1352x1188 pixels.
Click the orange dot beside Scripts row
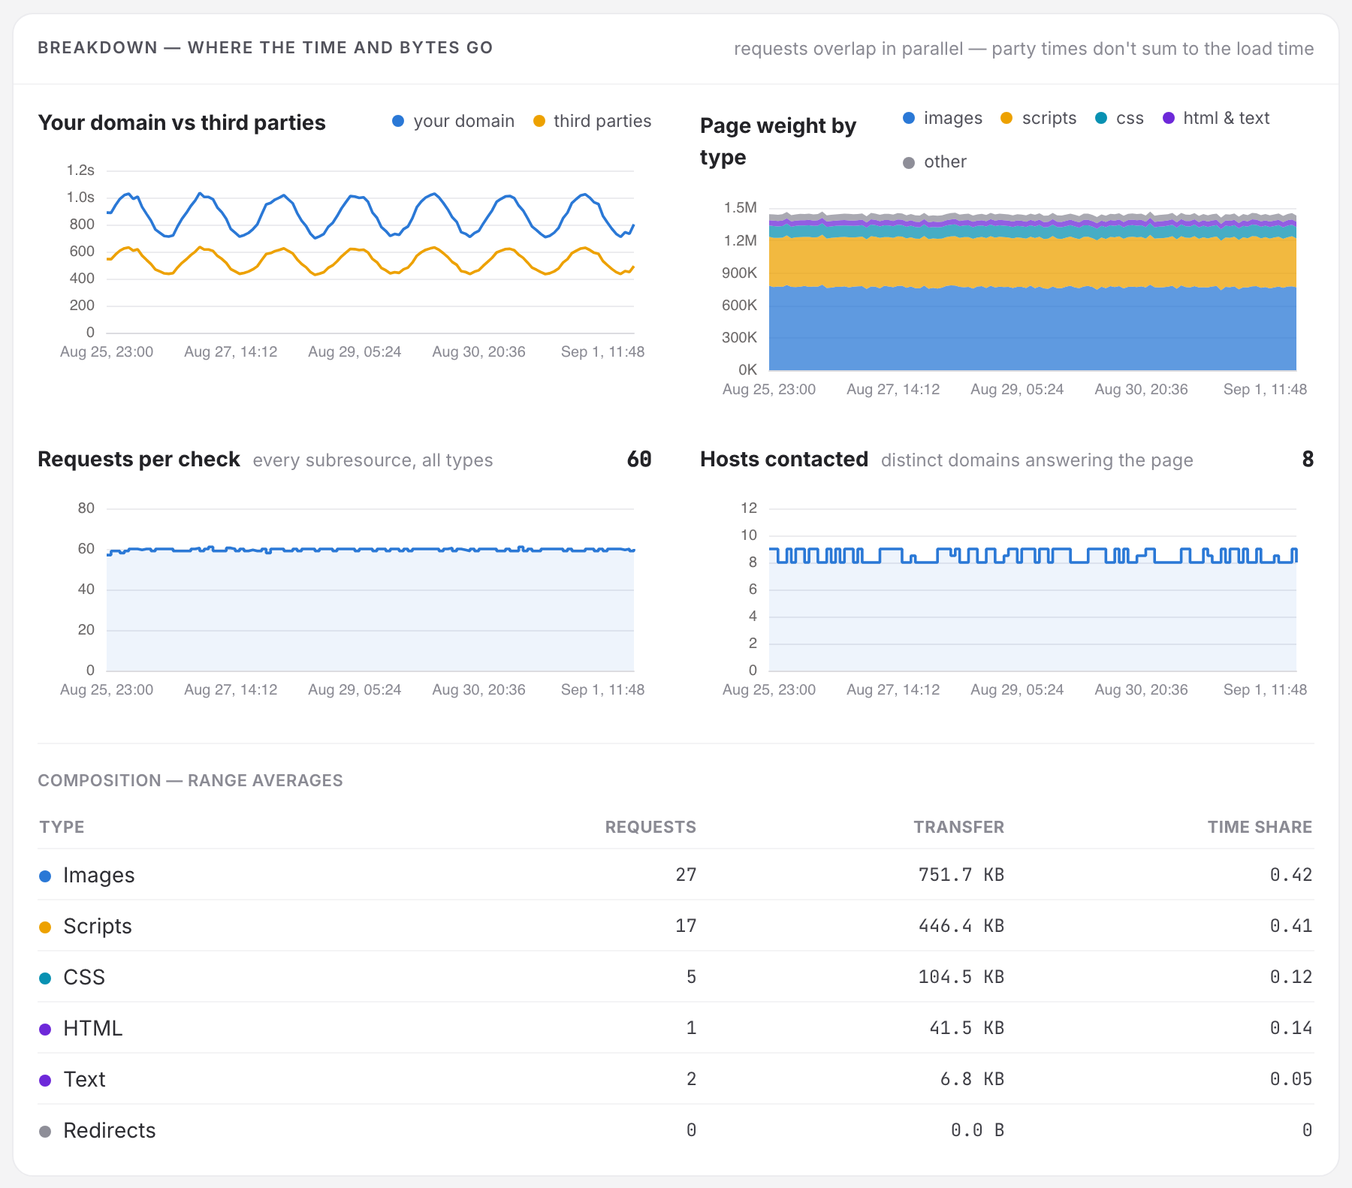coord(45,927)
